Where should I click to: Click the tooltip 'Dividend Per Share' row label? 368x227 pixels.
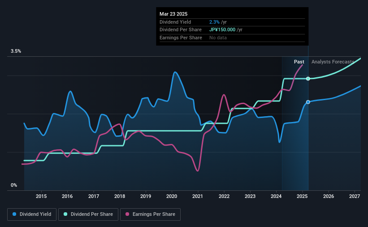(181, 30)
